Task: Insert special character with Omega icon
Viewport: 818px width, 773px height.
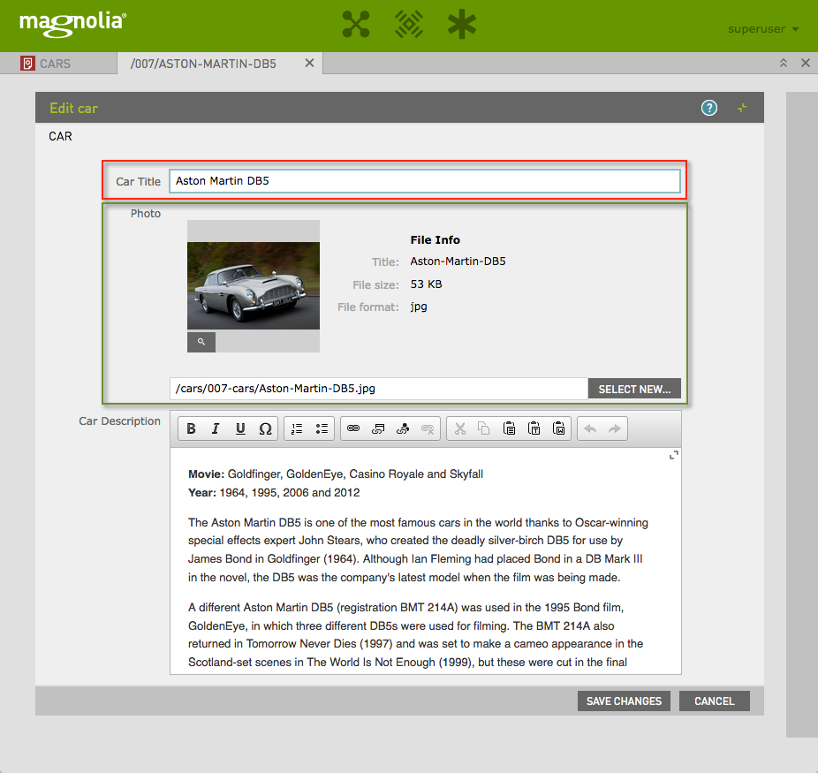Action: [265, 428]
